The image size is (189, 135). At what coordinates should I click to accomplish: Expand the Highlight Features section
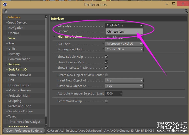coord(54,37)
